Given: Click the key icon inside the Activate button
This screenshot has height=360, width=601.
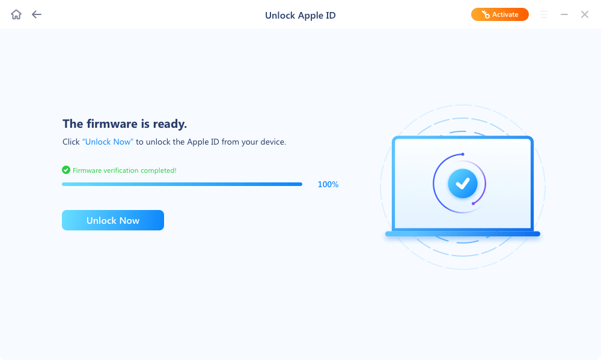Looking at the screenshot, I should point(486,14).
